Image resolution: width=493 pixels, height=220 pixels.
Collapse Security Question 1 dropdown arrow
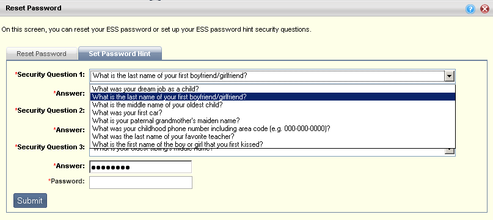[x=450, y=76]
